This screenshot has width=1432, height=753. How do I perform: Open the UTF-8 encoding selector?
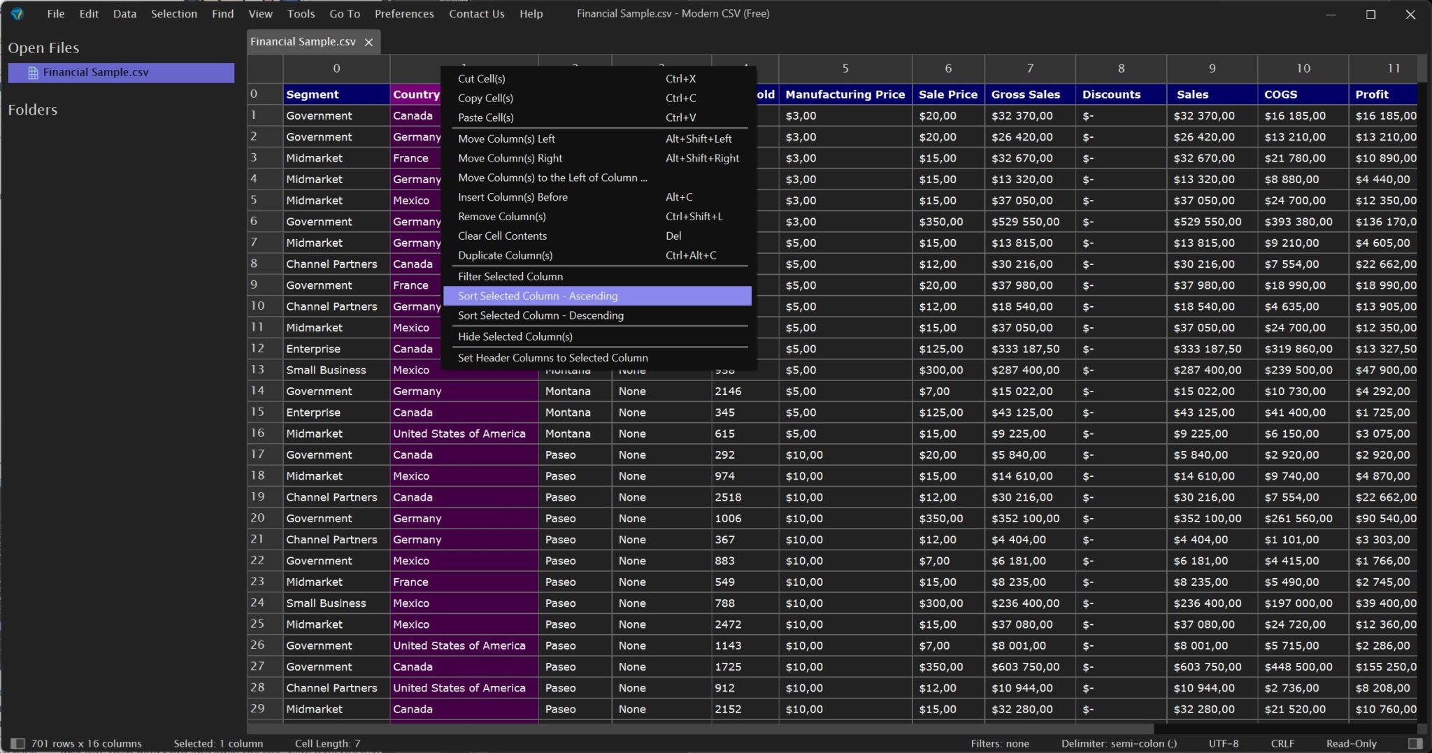pos(1223,743)
